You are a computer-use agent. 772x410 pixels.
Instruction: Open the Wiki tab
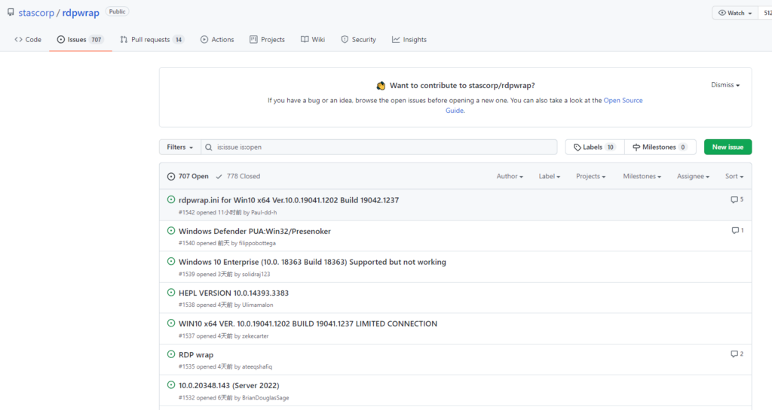[x=313, y=40]
